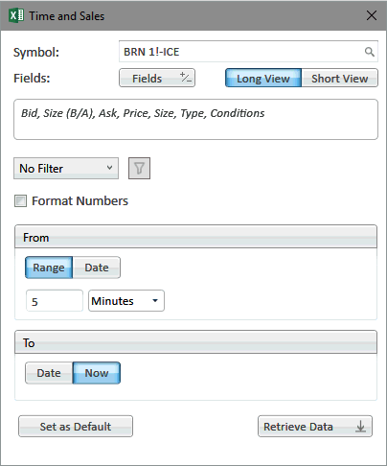
Task: Click the Excel icon in title bar
Action: (x=16, y=15)
